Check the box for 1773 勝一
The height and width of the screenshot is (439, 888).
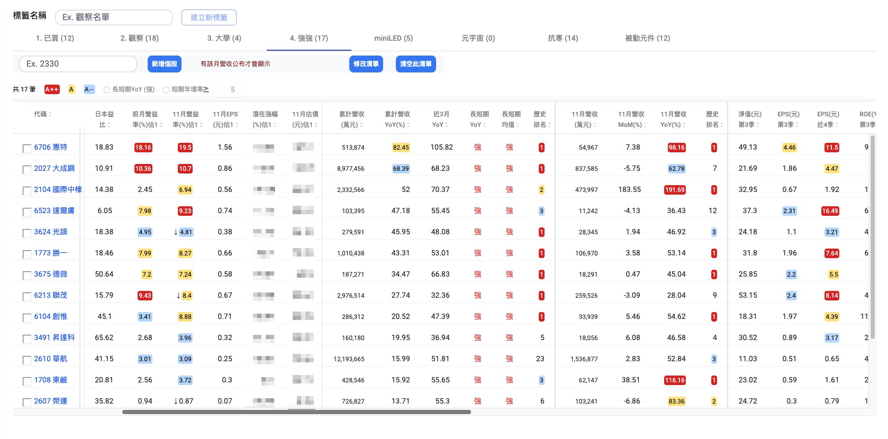[27, 254]
